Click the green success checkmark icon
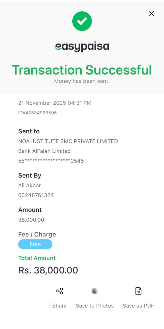The width and height of the screenshot is (164, 329). [82, 21]
